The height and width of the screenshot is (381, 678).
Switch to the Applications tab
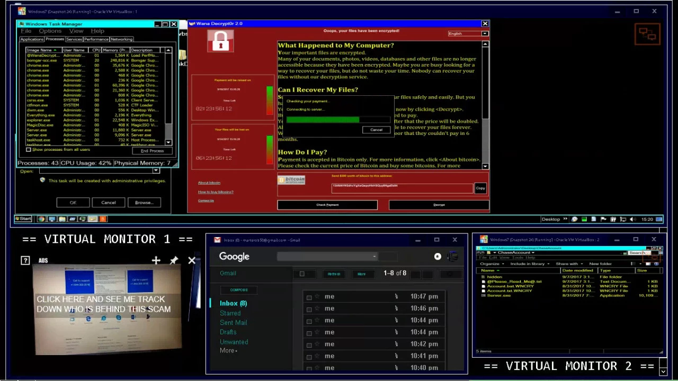32,39
